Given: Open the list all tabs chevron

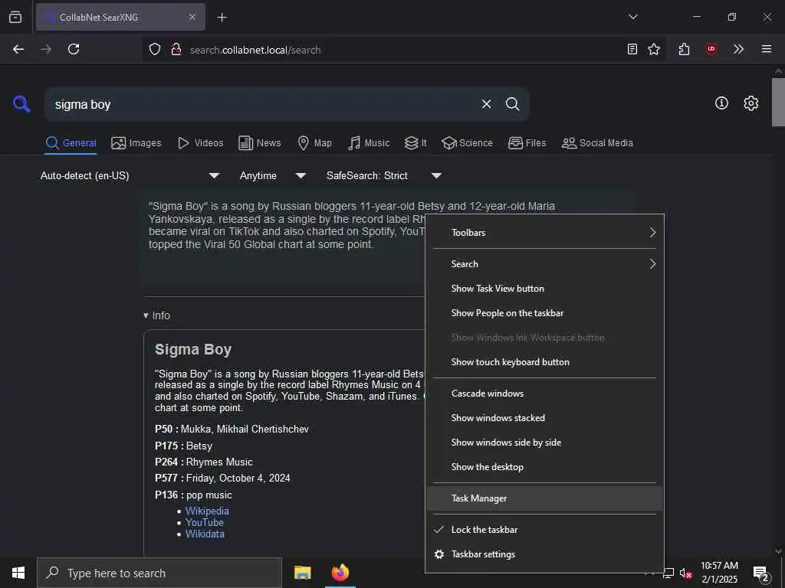Looking at the screenshot, I should pos(632,17).
